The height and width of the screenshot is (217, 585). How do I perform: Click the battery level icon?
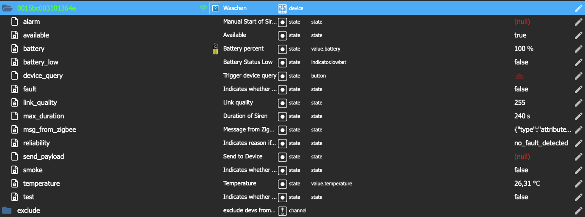(x=215, y=49)
